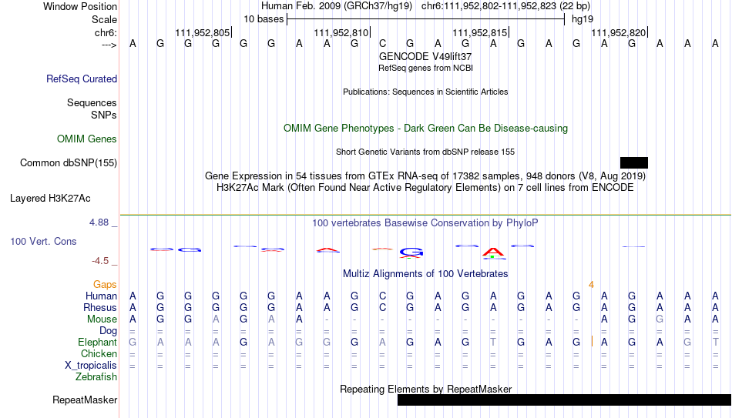The height and width of the screenshot is (418, 732).
Task: Click the Common dbSNP(155) track label
Action: coord(68,163)
